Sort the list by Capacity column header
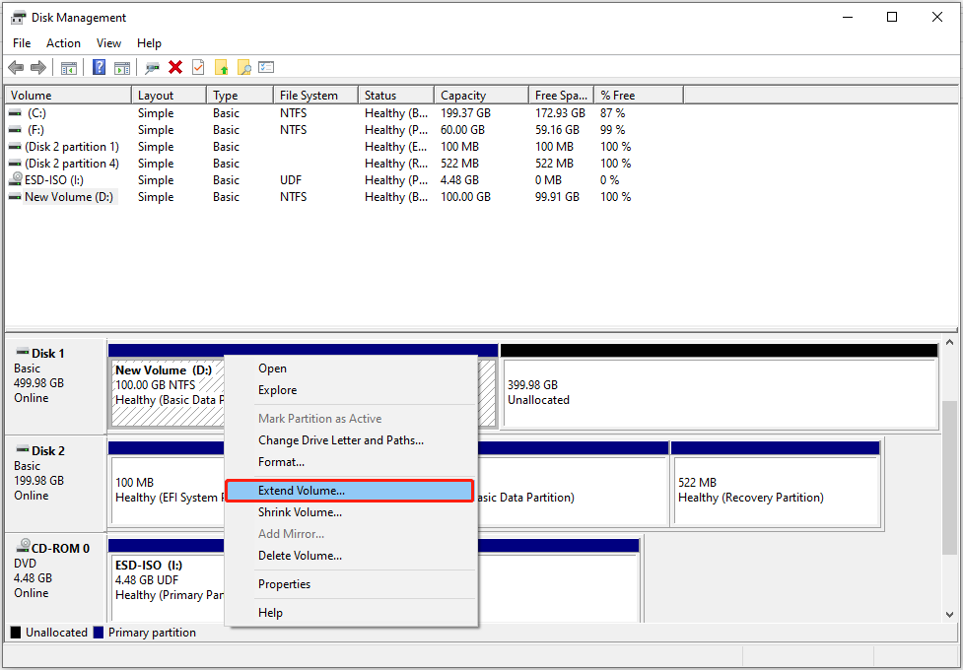The image size is (963, 670). (x=463, y=96)
